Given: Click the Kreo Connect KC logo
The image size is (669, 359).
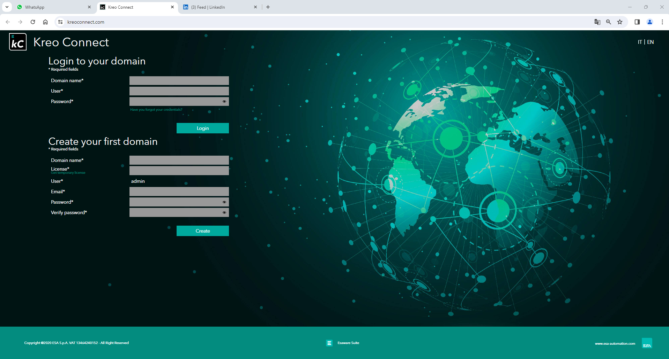Looking at the screenshot, I should pyautogui.click(x=18, y=42).
